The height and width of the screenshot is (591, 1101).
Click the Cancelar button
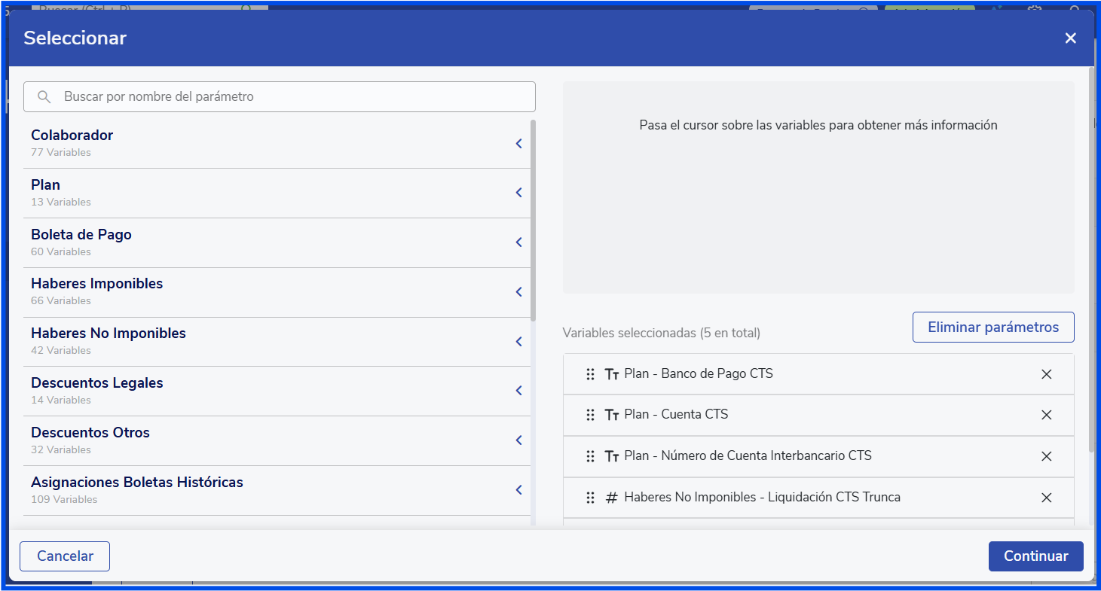pyautogui.click(x=65, y=556)
